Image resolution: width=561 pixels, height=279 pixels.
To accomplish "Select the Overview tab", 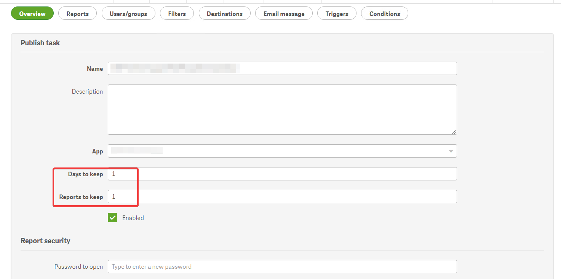I will [x=32, y=13].
